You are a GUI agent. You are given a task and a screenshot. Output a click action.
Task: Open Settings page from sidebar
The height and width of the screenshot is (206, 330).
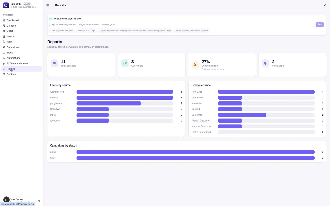click(22, 74)
